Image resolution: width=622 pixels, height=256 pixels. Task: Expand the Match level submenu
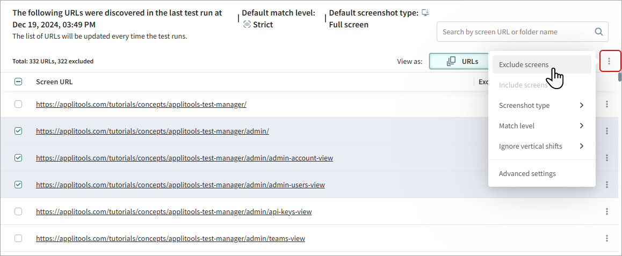click(541, 126)
